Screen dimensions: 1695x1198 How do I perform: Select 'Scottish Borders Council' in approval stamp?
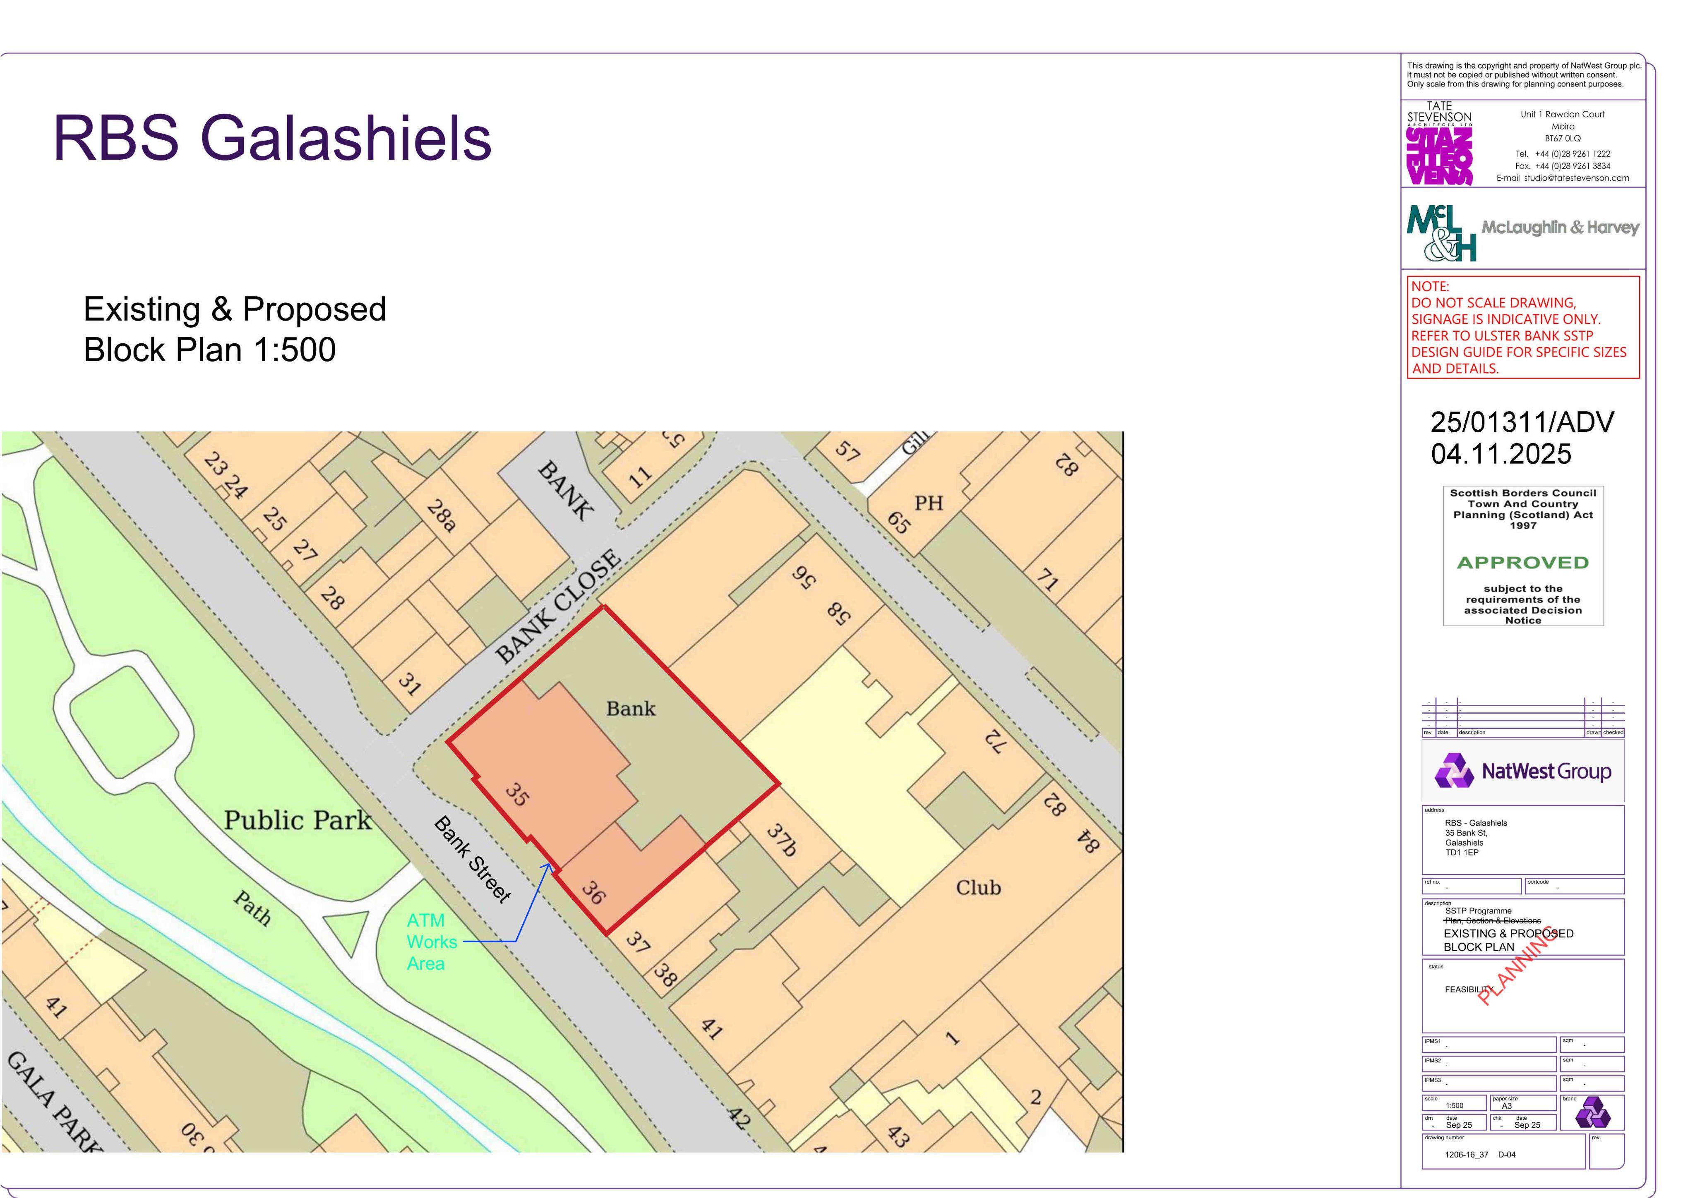click(1522, 493)
